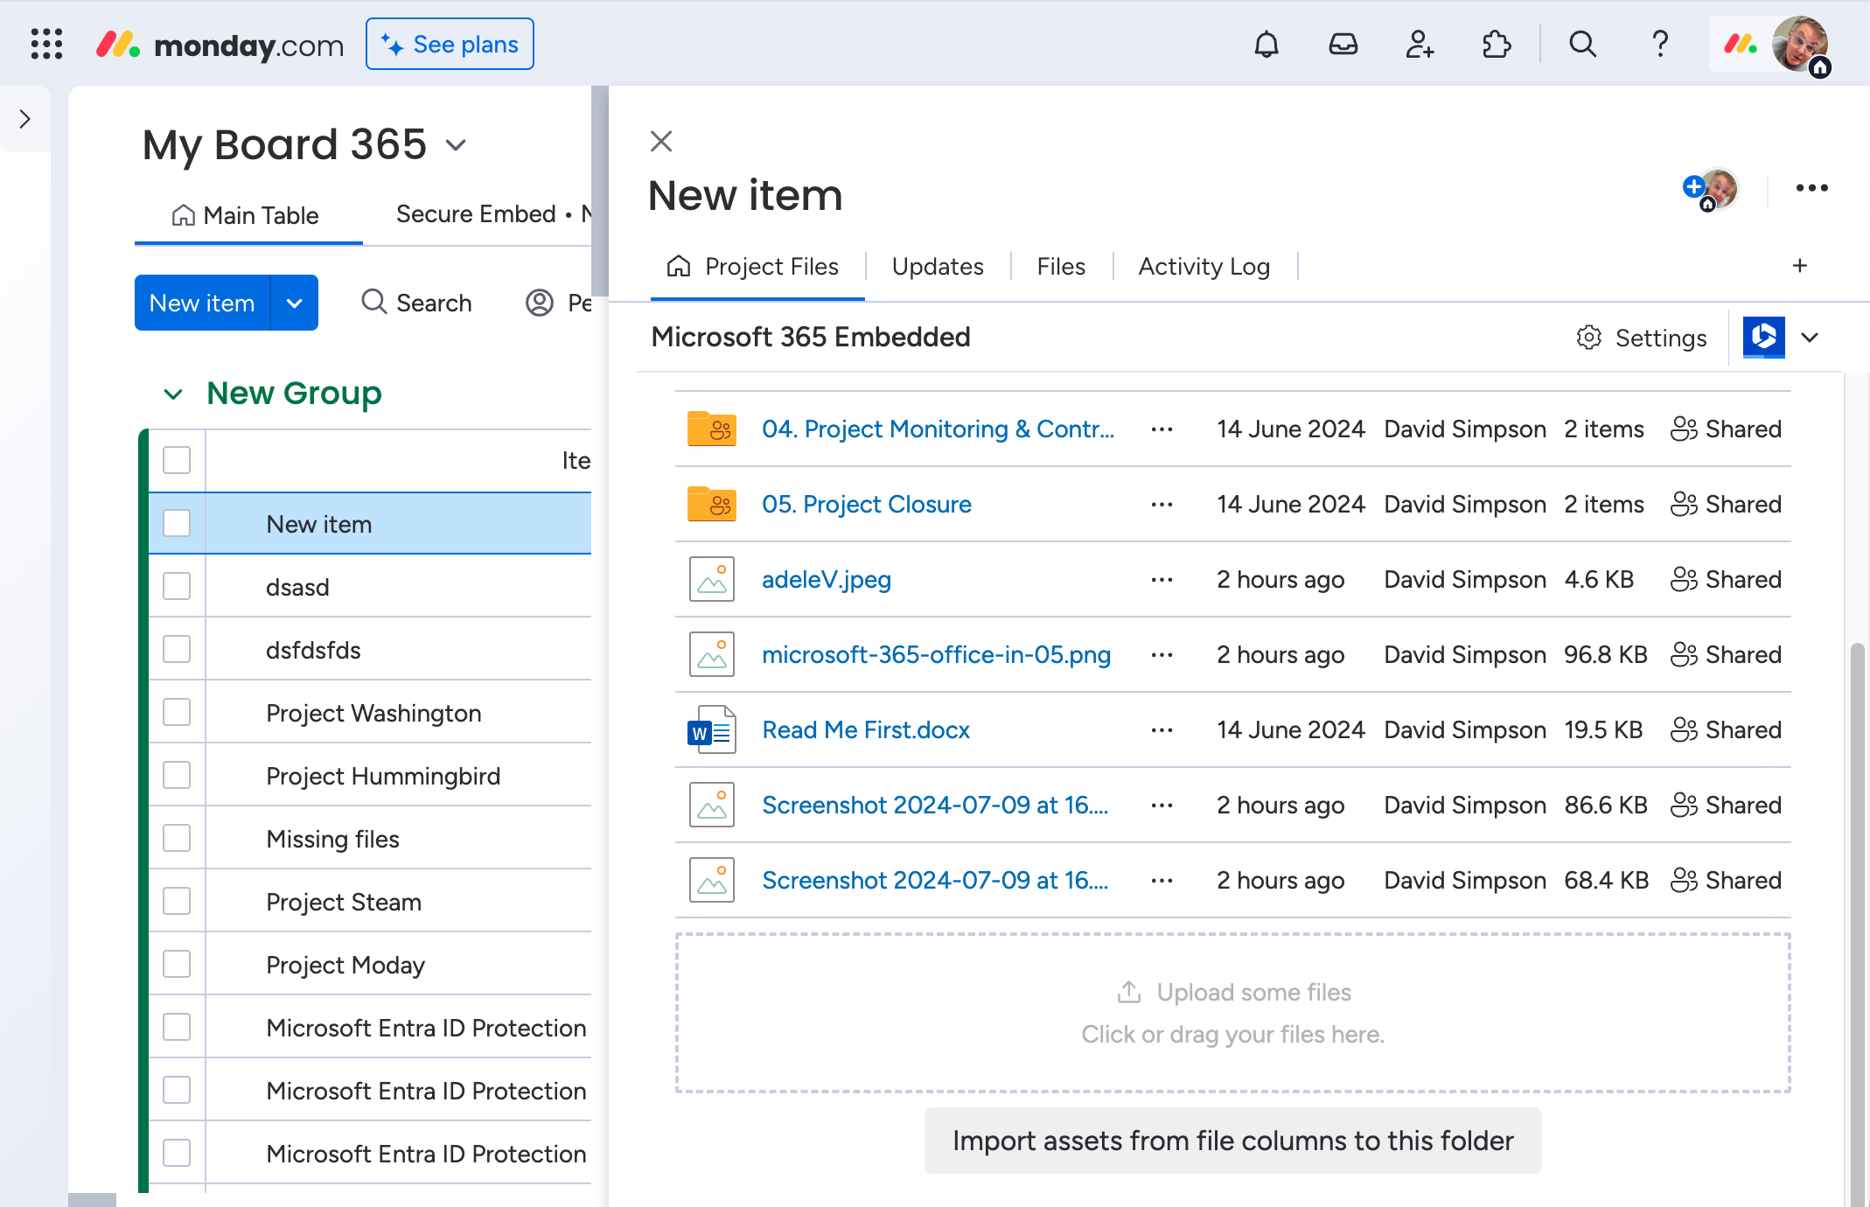Click Read Me First.docx file link
This screenshot has height=1207, width=1870.
coord(866,729)
